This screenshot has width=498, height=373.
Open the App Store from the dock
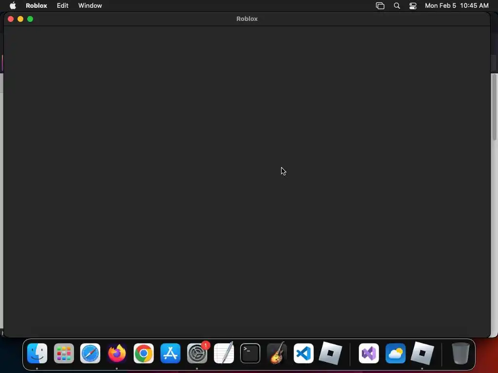[x=170, y=354]
